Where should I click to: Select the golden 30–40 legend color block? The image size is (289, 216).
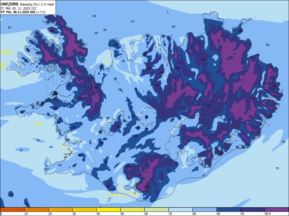click(84, 210)
